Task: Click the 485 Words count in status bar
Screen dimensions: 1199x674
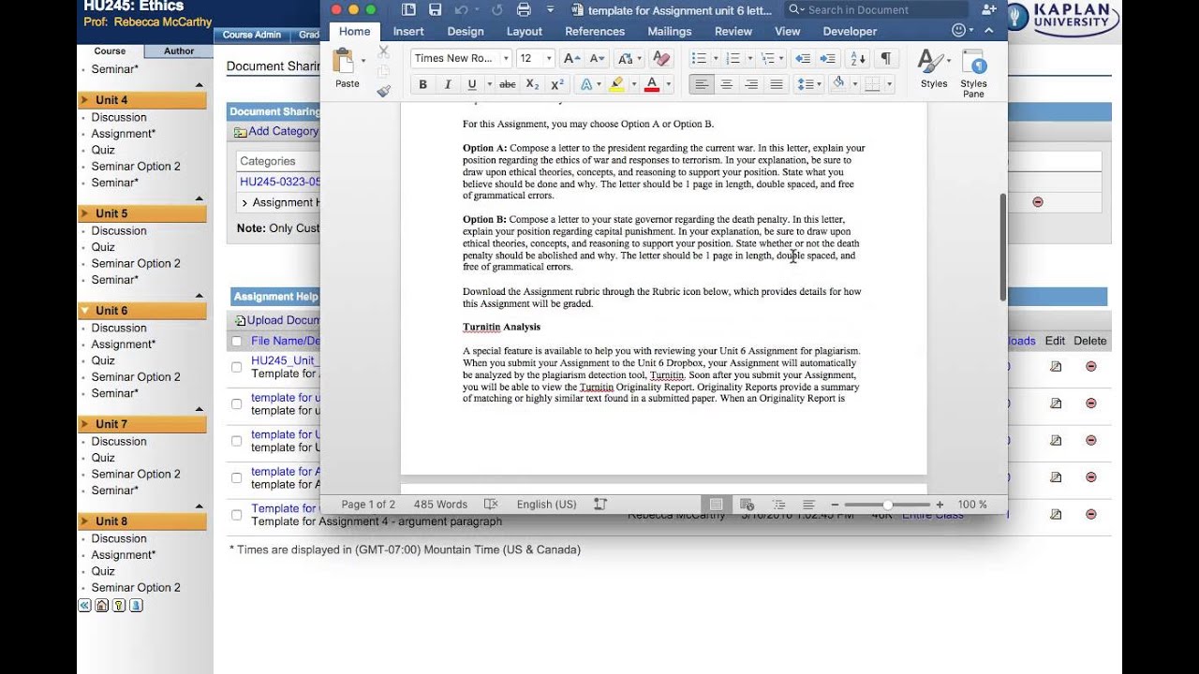Action: click(440, 504)
